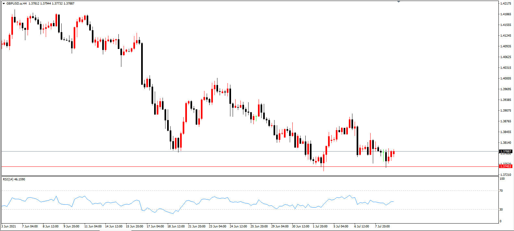Click the 3 Jun 2021 date label
514x231 pixels.
9,226
